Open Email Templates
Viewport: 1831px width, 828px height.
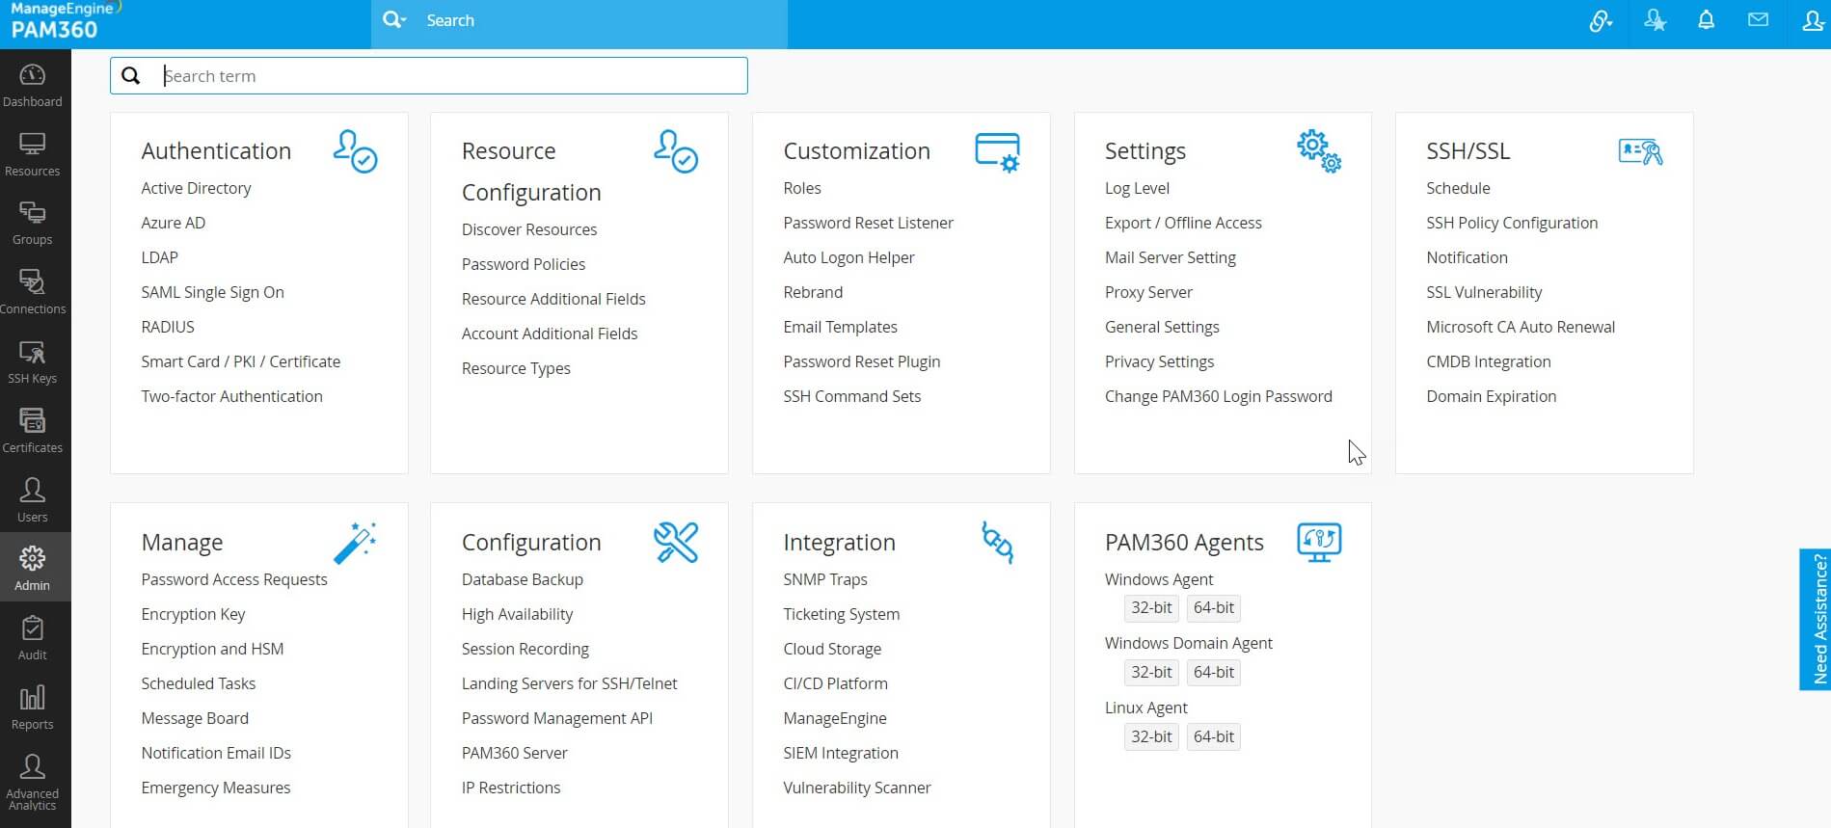[840, 327]
